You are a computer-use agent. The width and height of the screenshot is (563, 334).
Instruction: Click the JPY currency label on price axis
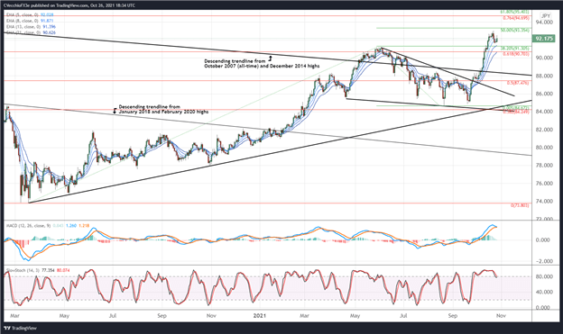coord(546,16)
